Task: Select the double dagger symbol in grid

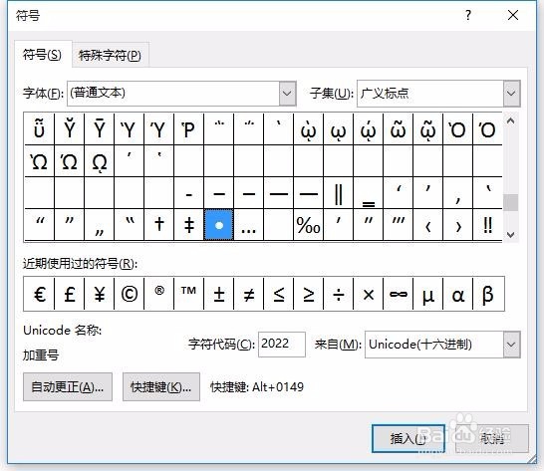Action: (188, 225)
